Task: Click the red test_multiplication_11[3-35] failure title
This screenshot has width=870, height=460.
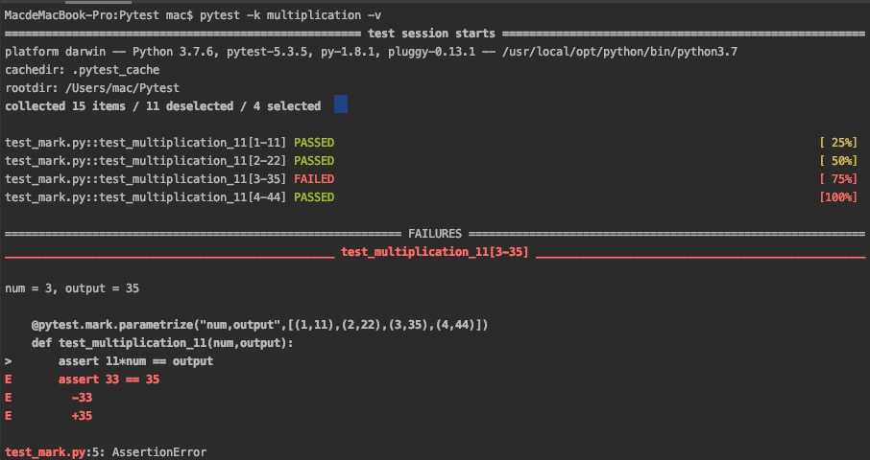Action: pyautogui.click(x=434, y=252)
